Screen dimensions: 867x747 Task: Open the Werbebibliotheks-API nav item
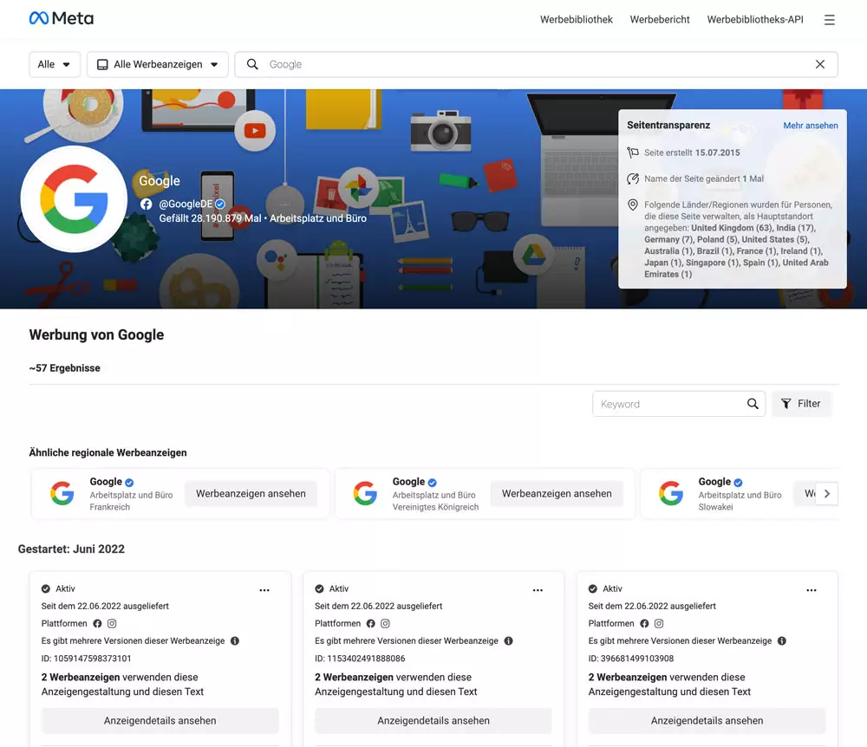pos(755,19)
